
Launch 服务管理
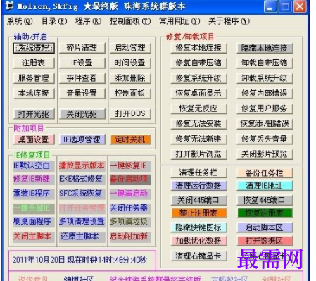[x=34, y=78]
